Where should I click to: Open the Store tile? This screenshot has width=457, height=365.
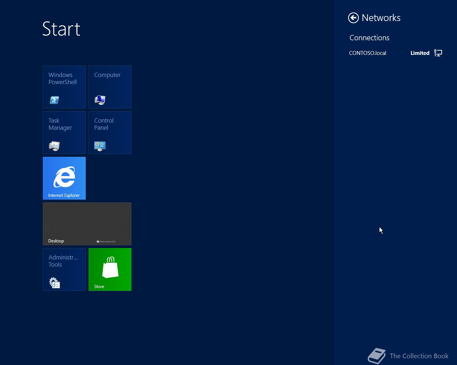coord(110,269)
